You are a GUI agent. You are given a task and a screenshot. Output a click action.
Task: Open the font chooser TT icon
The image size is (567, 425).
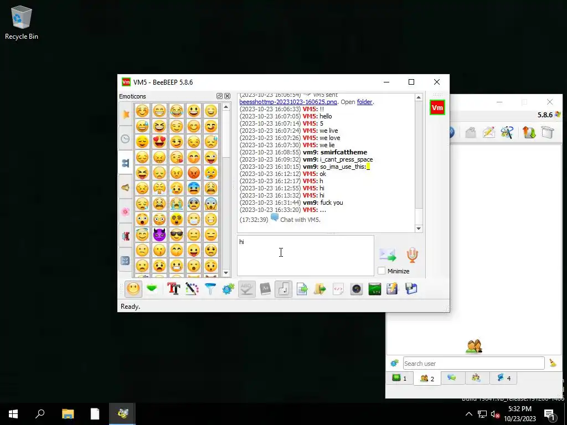173,289
